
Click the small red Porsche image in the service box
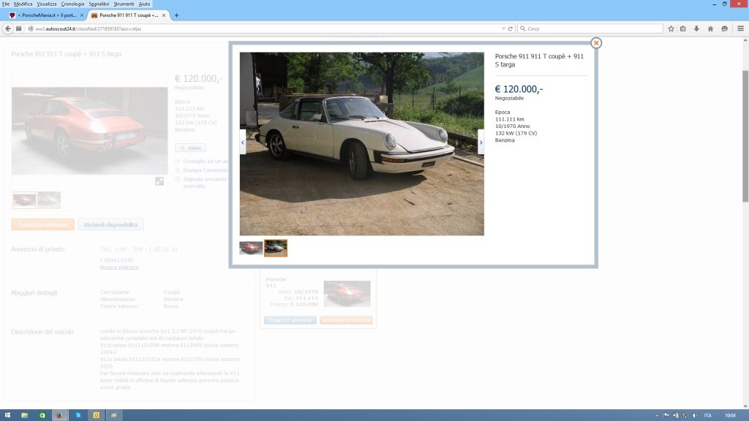click(x=347, y=294)
